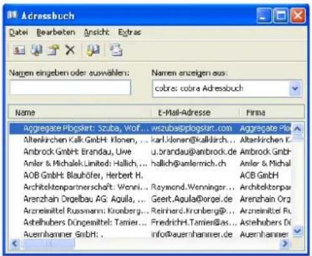The image size is (312, 256).
Task: Delete the selected entry with X icon
Action: [x=70, y=50]
